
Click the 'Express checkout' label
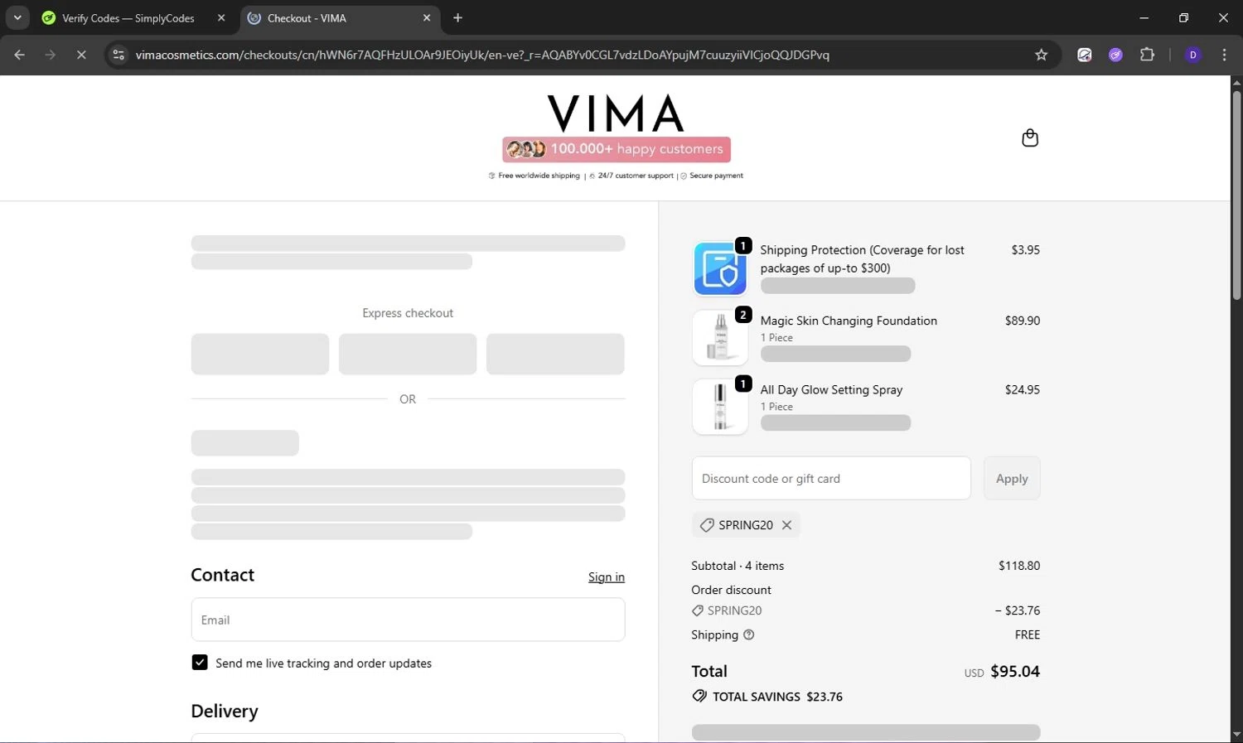pyautogui.click(x=408, y=313)
